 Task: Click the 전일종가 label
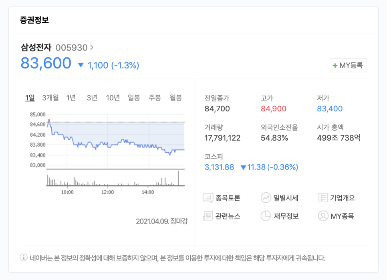point(217,98)
